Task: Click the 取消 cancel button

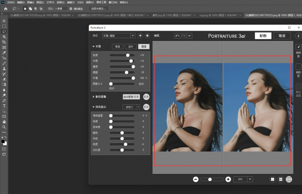Action: coord(282,36)
